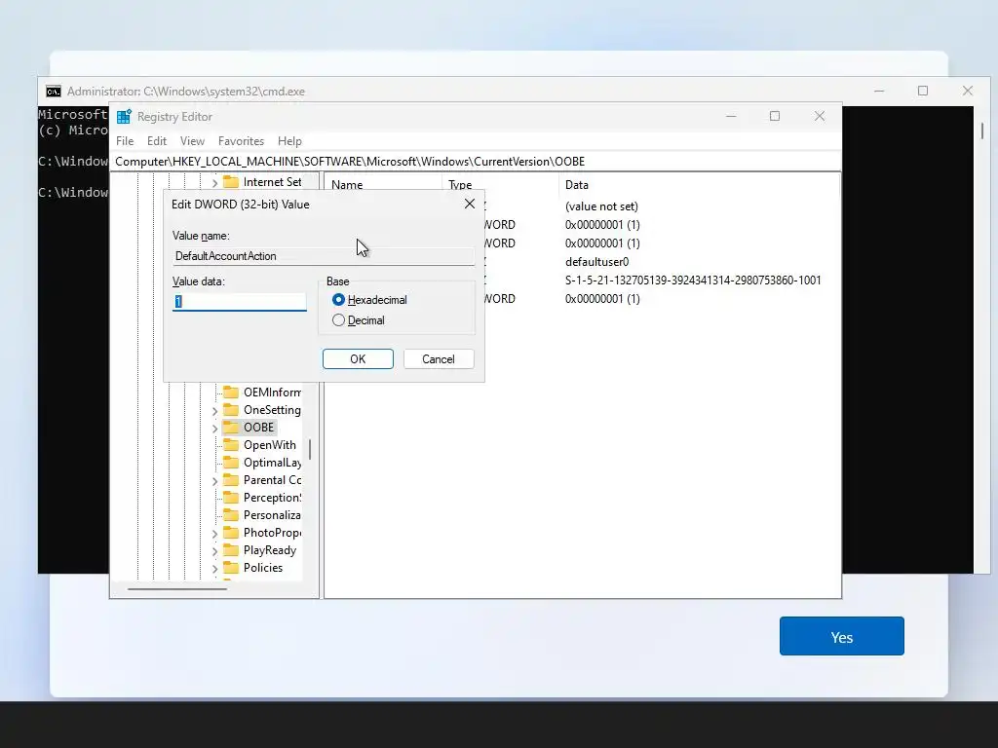Click the S-1-5-21 SID data value
Image resolution: width=998 pixels, height=748 pixels.
pyautogui.click(x=693, y=280)
